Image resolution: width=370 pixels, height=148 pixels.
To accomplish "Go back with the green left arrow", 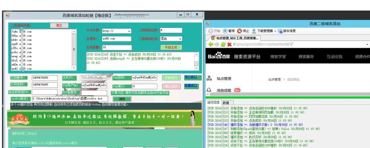I will [211, 44].
